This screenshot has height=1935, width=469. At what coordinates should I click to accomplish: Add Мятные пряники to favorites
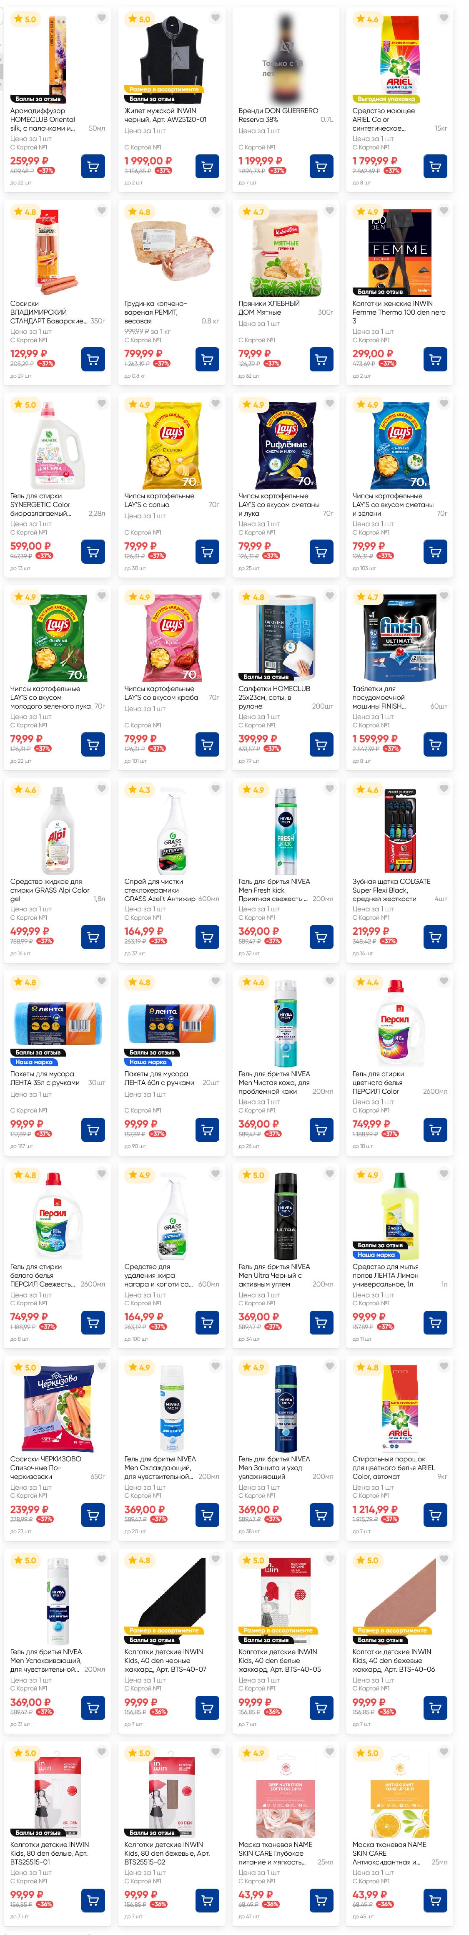pos(329,211)
